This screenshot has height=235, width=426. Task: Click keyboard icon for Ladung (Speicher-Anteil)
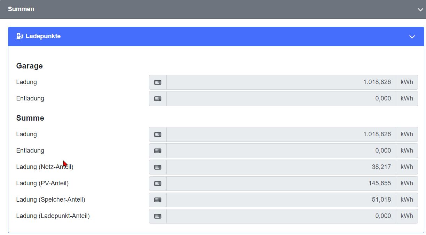(x=158, y=200)
